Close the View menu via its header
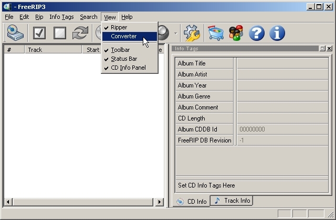Image resolution: width=336 pixels, height=220 pixels. [110, 17]
